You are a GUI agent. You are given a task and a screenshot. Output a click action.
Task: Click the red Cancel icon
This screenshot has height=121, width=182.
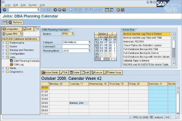coord(64,10)
